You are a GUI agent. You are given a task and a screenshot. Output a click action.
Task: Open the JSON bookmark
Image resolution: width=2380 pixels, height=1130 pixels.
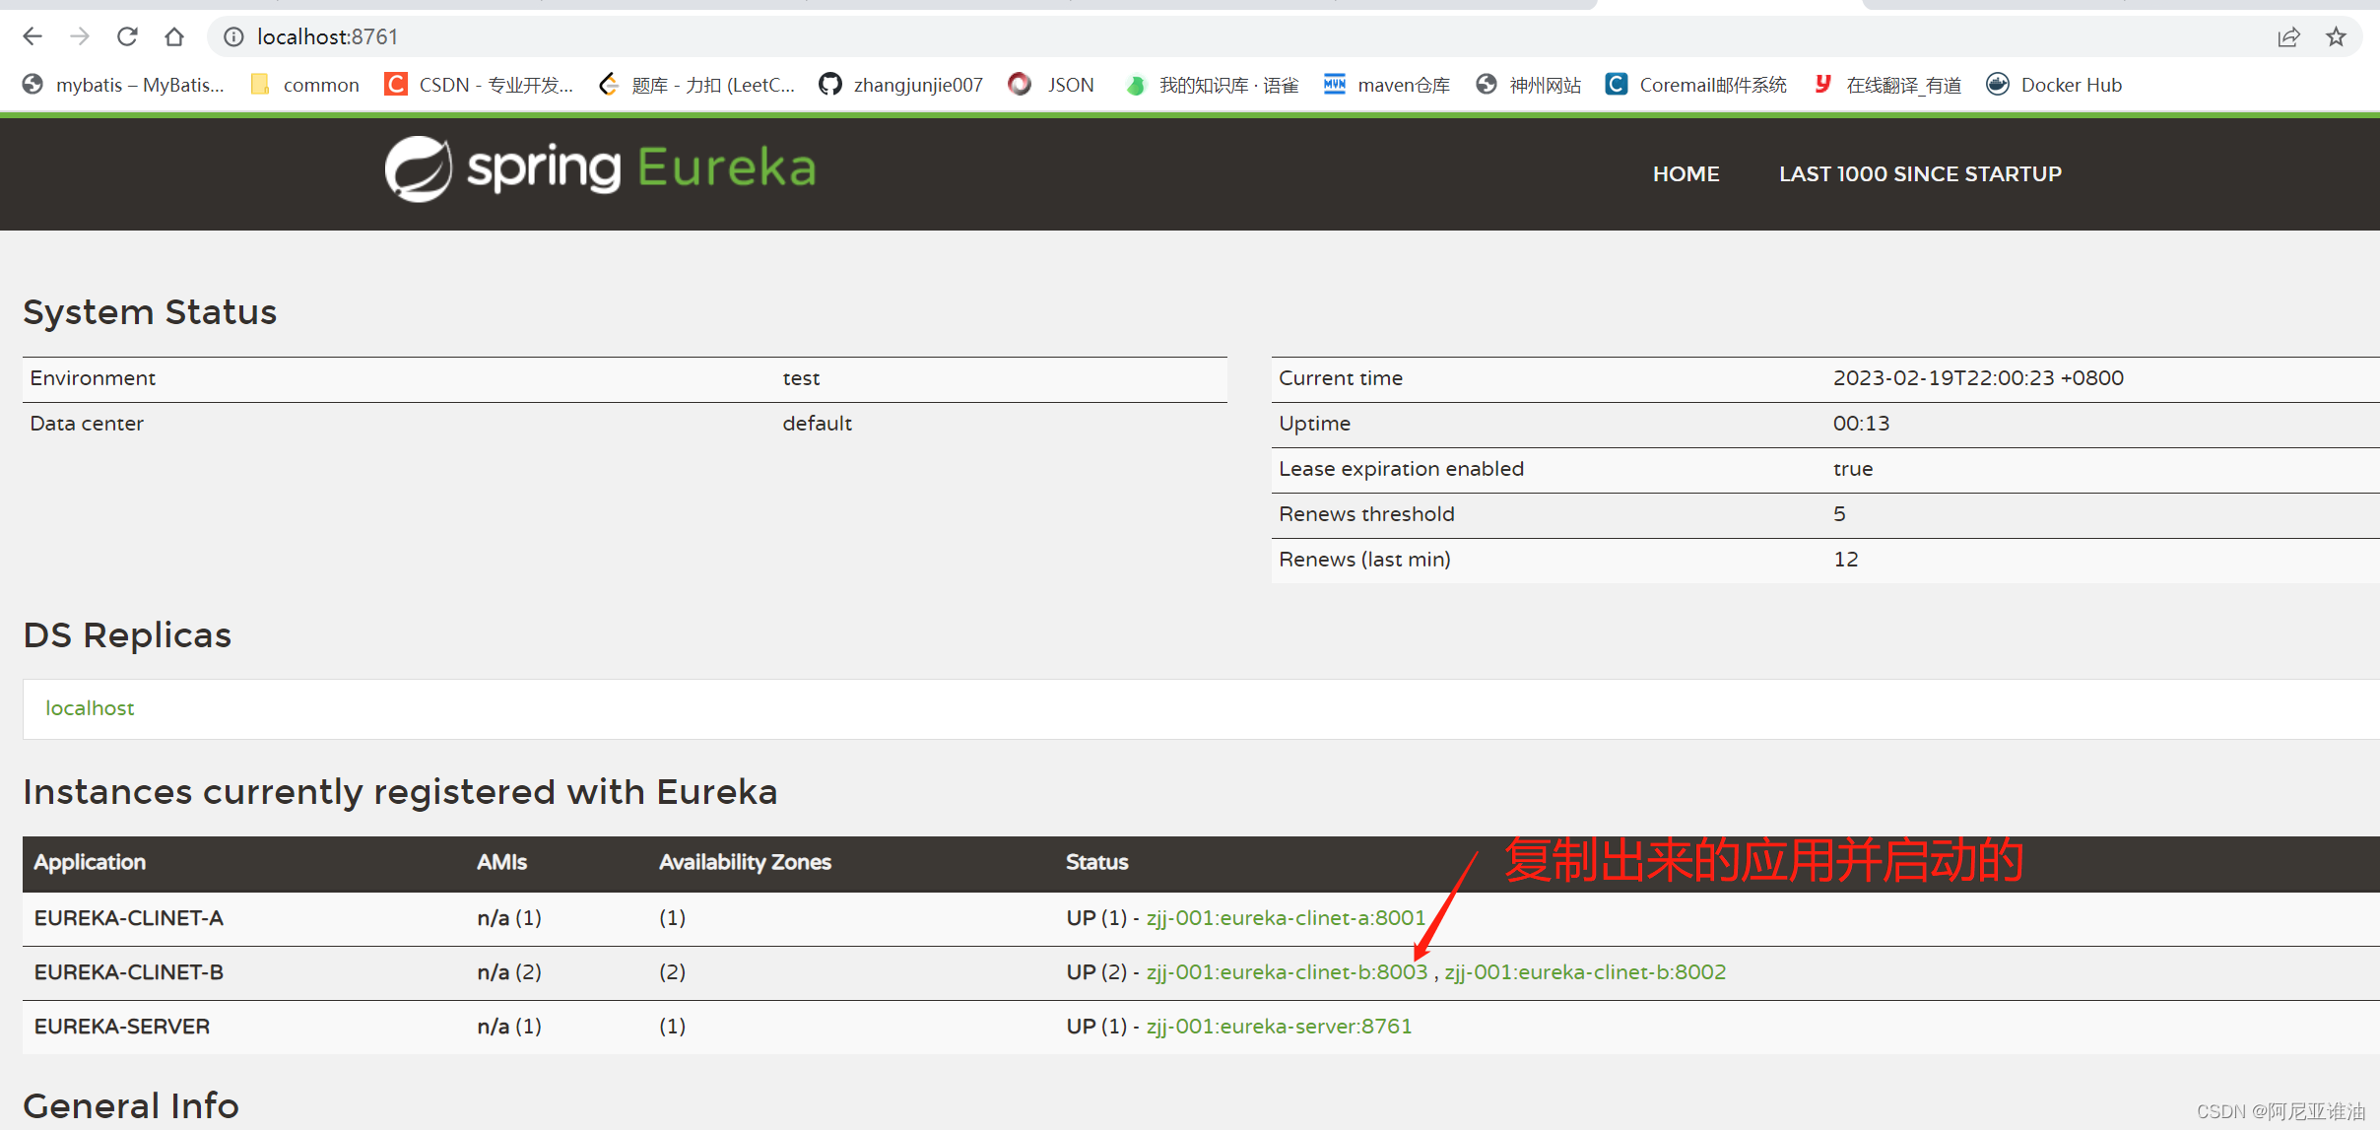(1052, 85)
